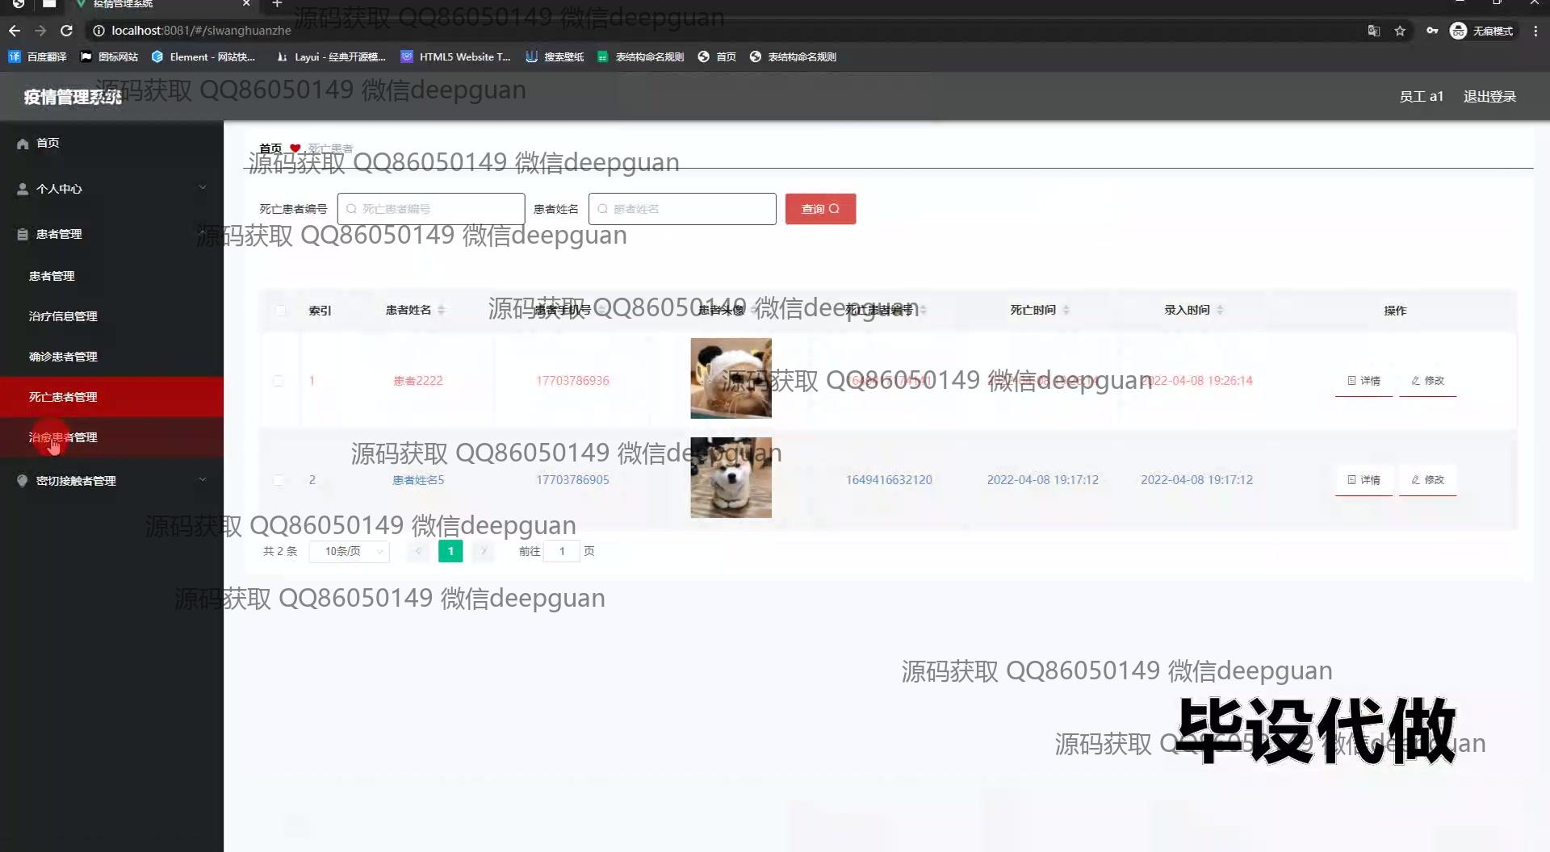Click the bookmark star icon in address bar
Image resolution: width=1550 pixels, height=852 pixels.
point(1400,31)
